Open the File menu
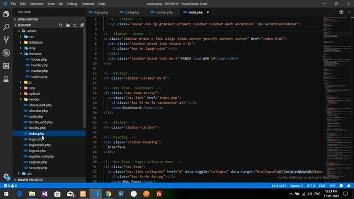354x199 pixels. [x=13, y=4]
